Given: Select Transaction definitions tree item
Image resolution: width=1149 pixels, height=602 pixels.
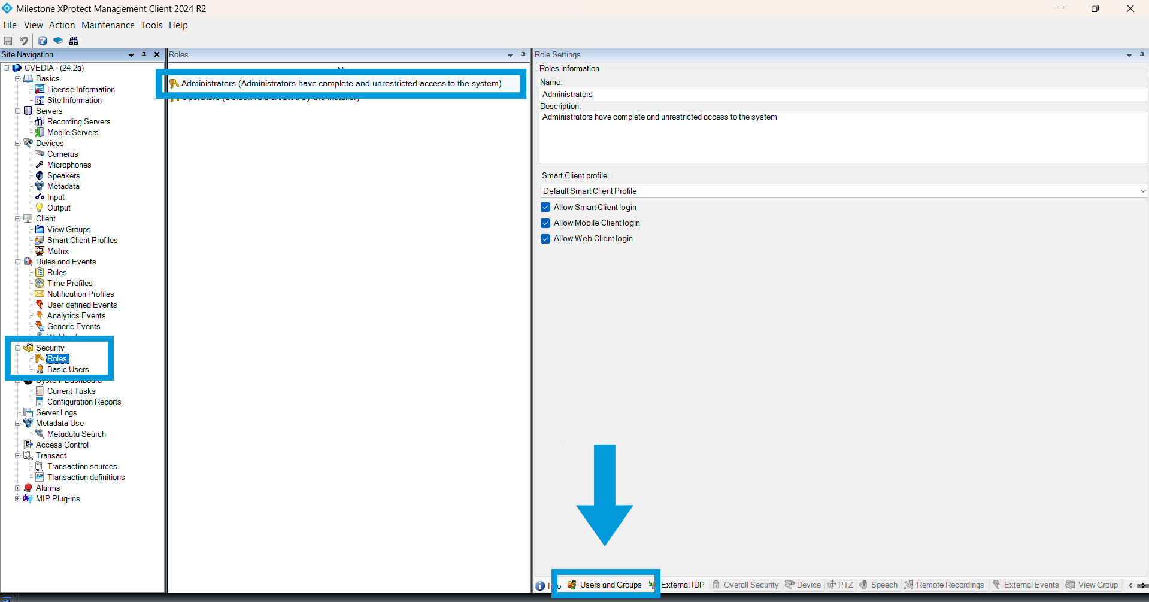Looking at the screenshot, I should coord(86,477).
